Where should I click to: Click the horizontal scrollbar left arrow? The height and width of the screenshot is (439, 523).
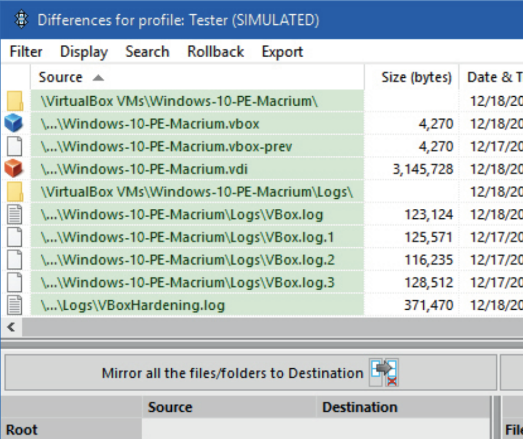(11, 326)
